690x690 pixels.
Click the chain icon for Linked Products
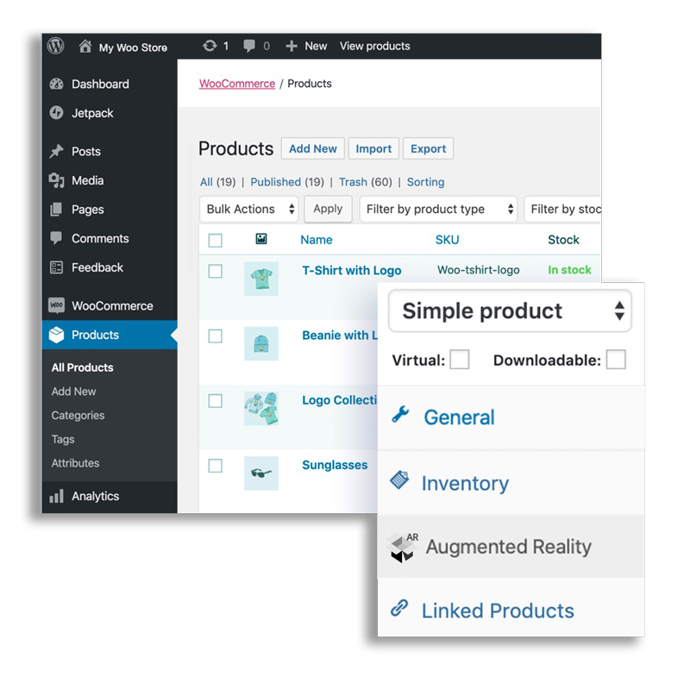[x=399, y=610]
